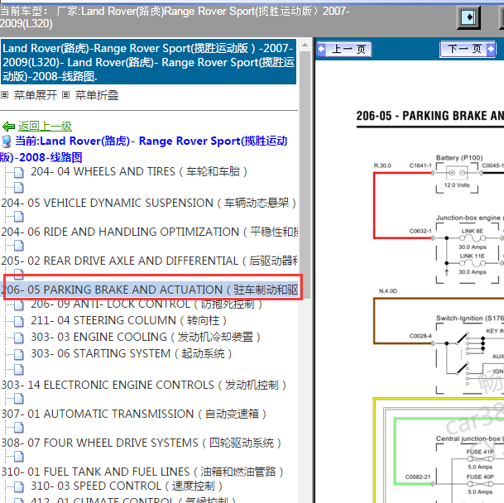Image resolution: width=504 pixels, height=503 pixels.
Task: Click page icon beside 204-04 WHEELS AND TIRES
Action: (19, 172)
